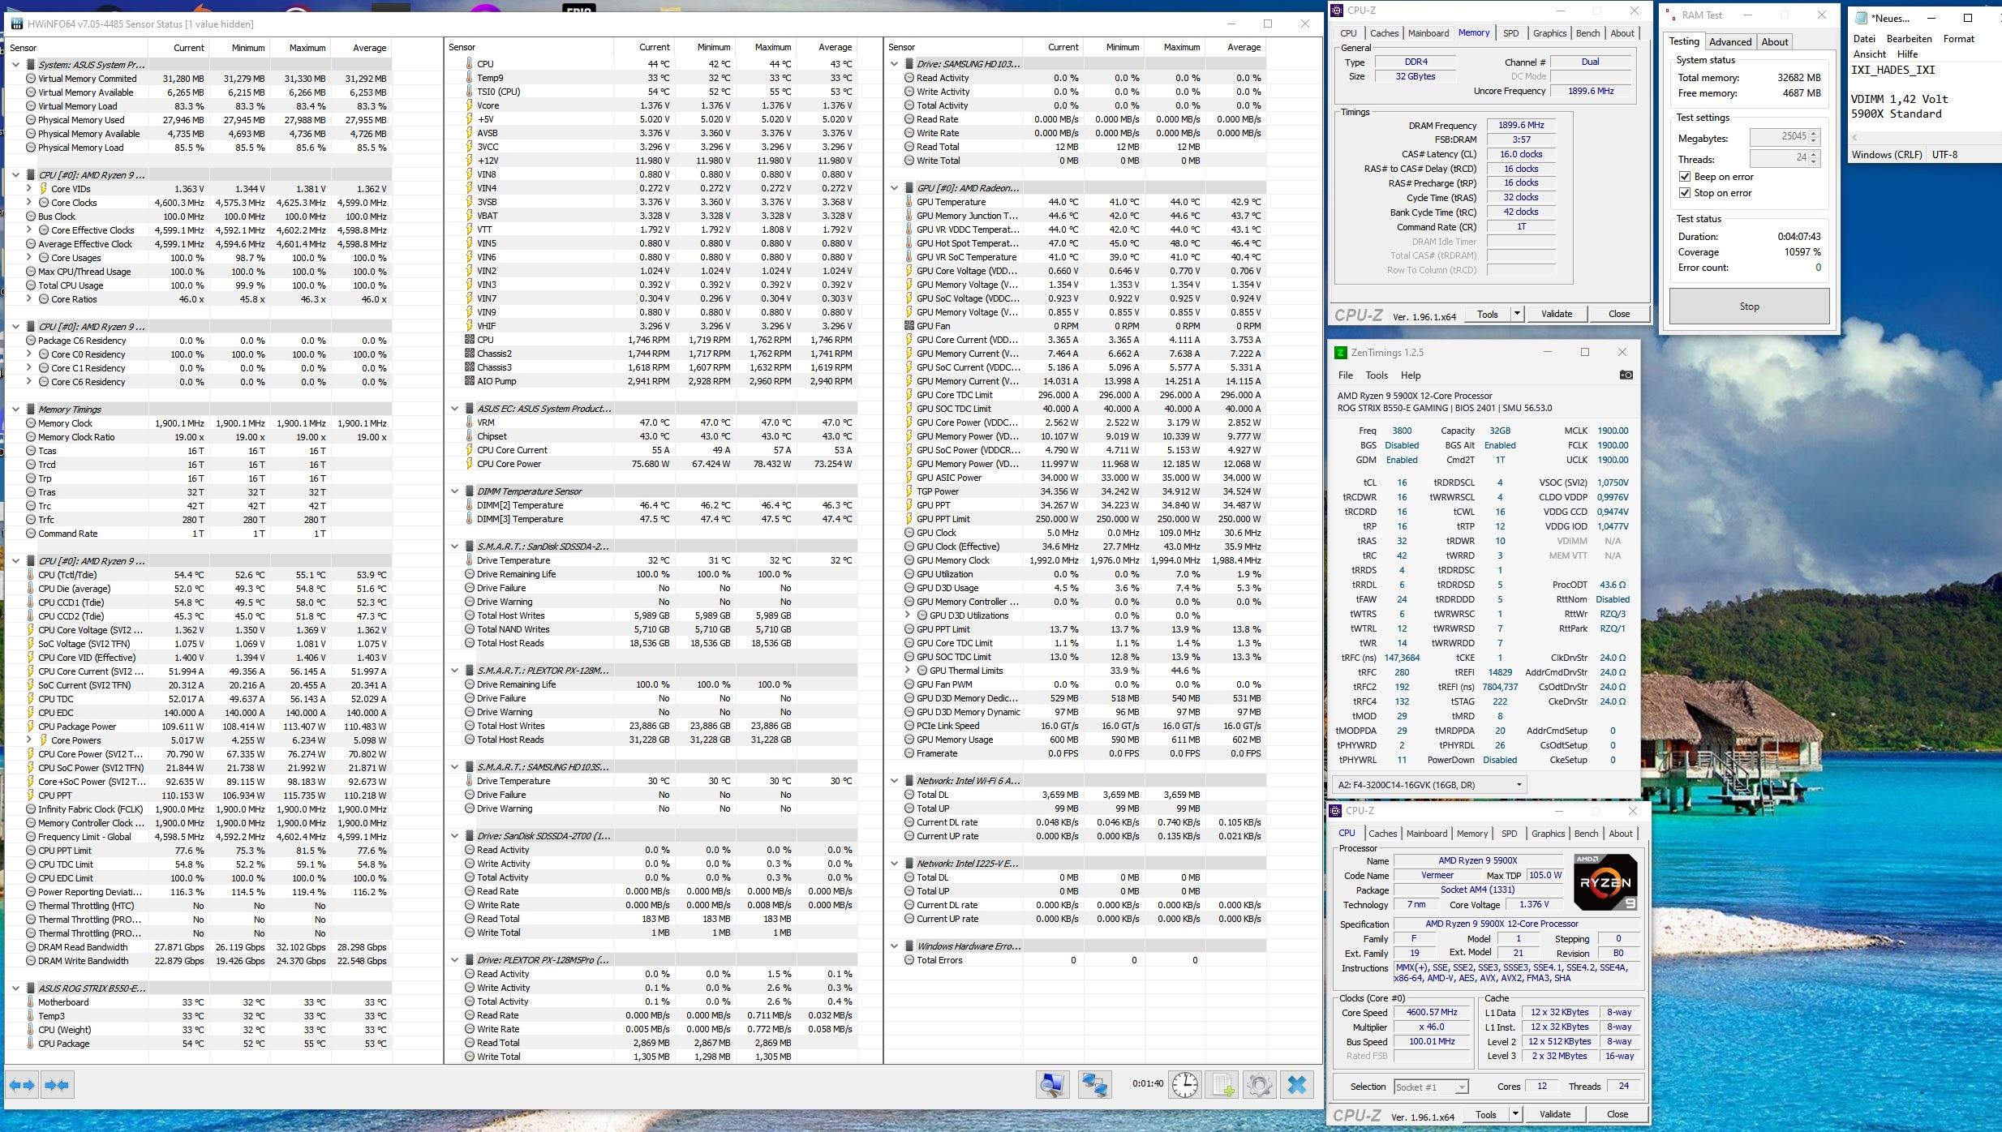Open Tools dropdown arrow in Memory CPU-Z window

click(1516, 314)
